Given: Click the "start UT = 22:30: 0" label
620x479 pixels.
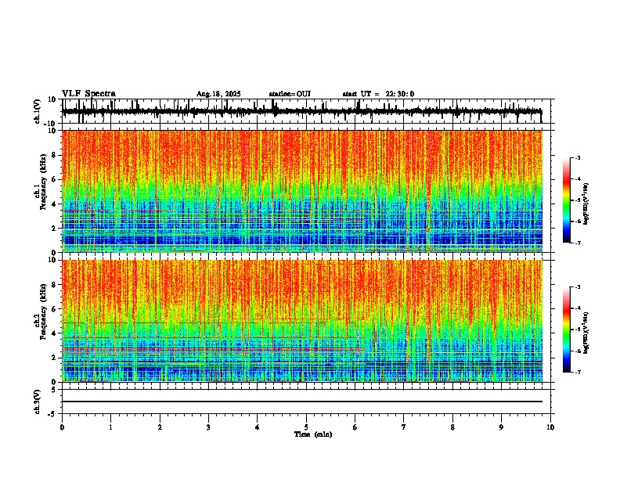Looking at the screenshot, I should pyautogui.click(x=378, y=94).
